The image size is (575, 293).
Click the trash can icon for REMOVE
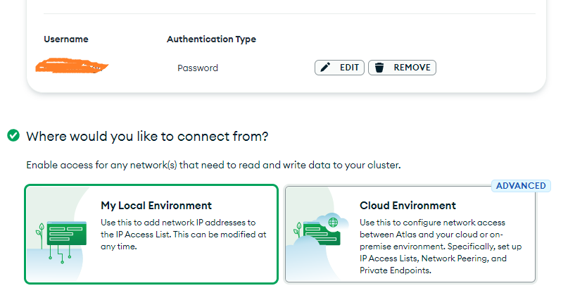(x=379, y=68)
